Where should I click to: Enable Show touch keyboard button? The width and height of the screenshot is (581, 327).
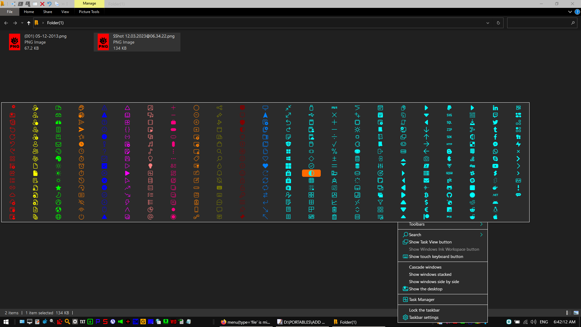click(436, 256)
